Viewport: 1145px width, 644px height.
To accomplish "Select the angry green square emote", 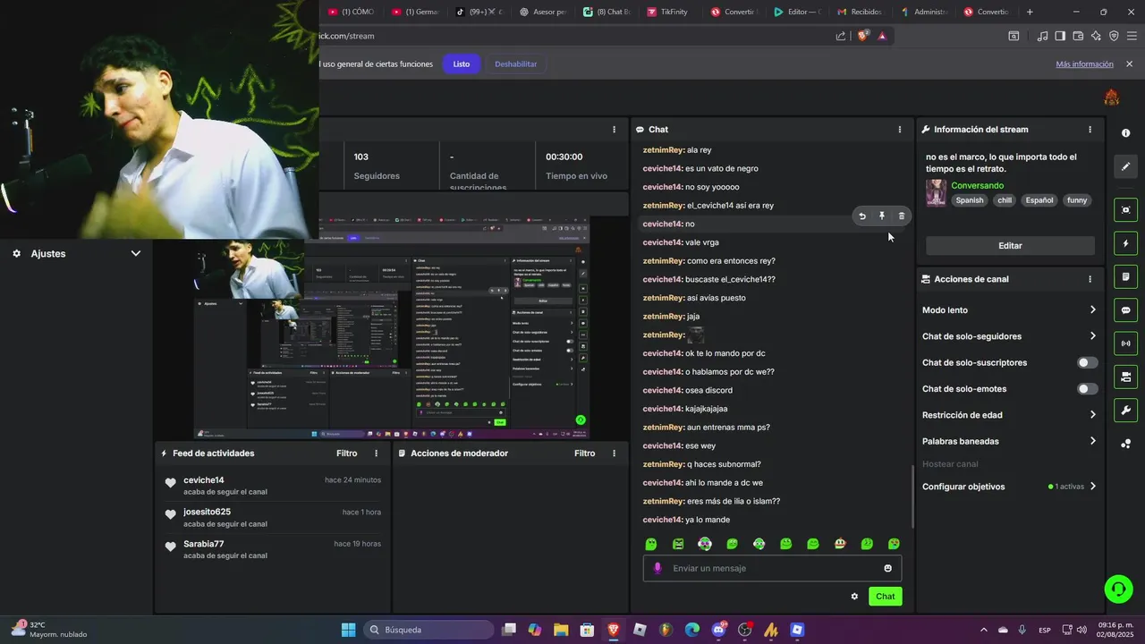I will click(x=678, y=544).
